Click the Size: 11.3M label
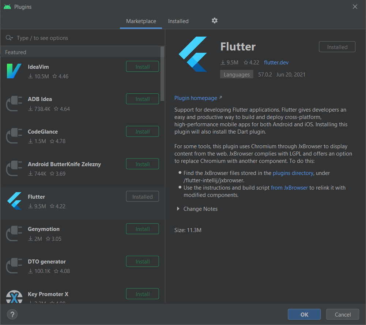 (188, 230)
